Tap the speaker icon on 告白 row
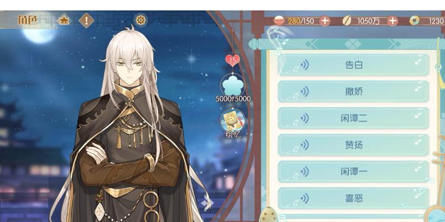The width and height of the screenshot is (445, 222). 304,65
